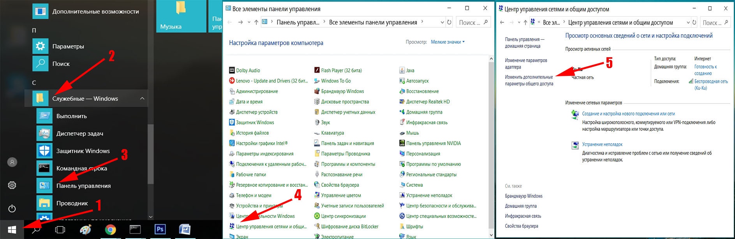Click the Task View taskbar icon
The width and height of the screenshot is (735, 239).
pos(60,230)
